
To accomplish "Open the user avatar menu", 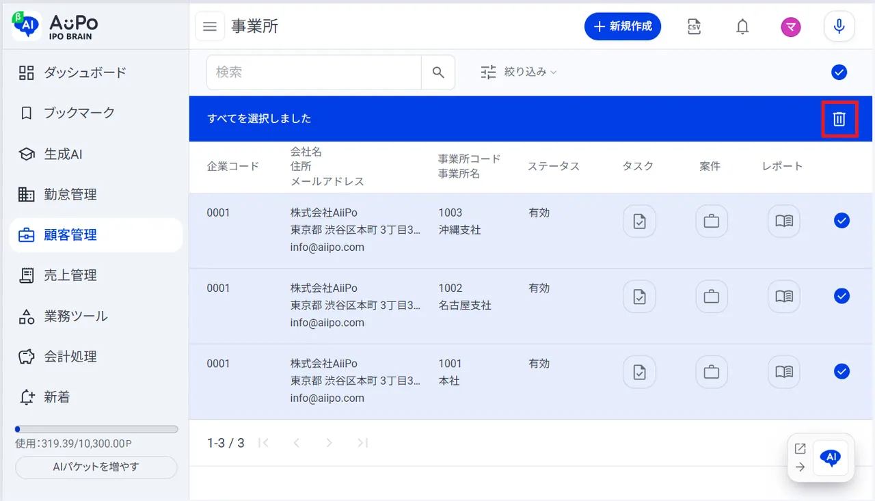I will [791, 27].
